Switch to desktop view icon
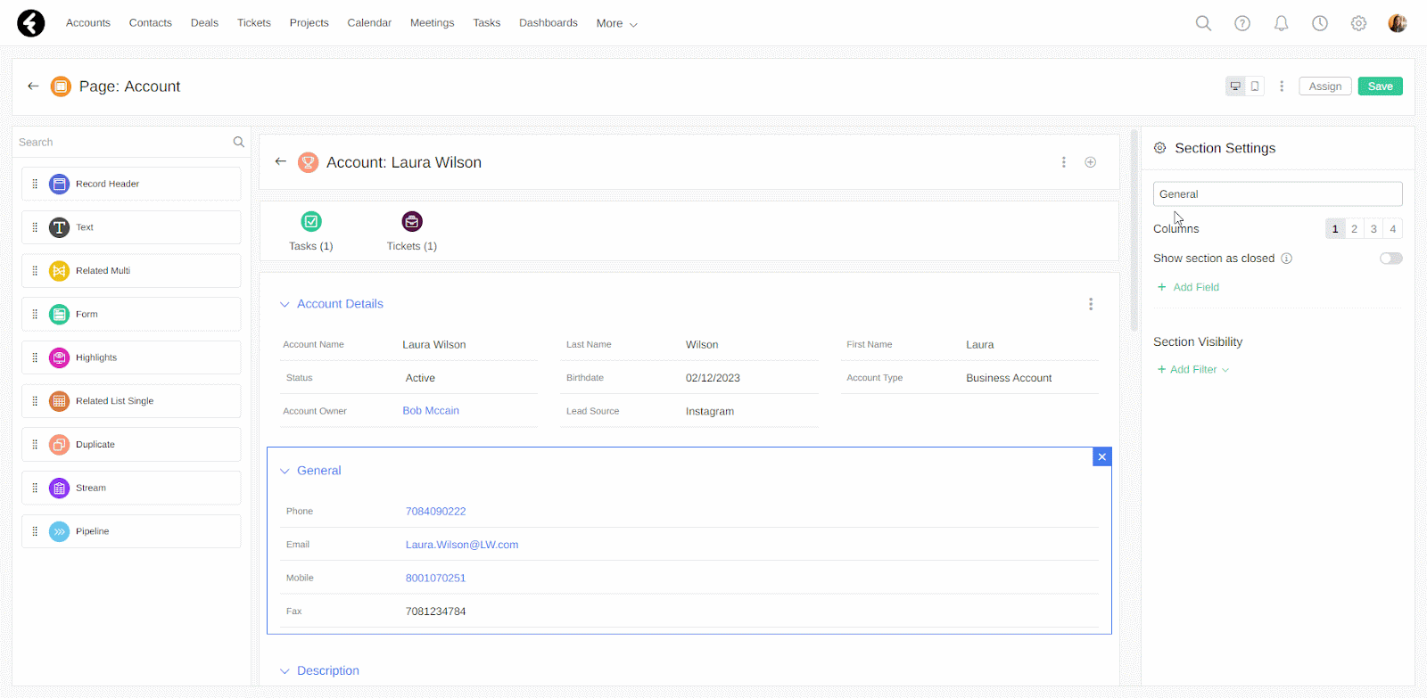This screenshot has height=698, width=1427. 1235,86
